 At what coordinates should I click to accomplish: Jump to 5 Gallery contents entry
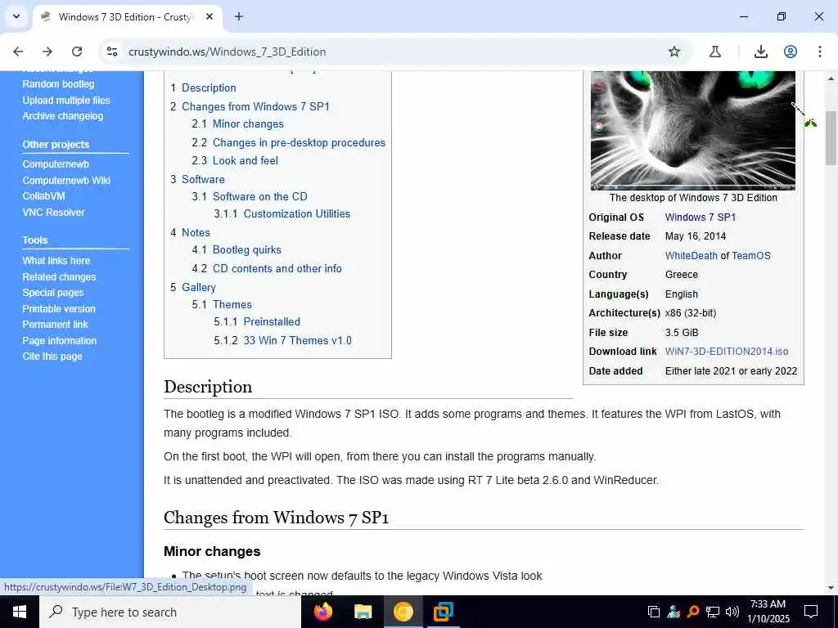click(193, 287)
